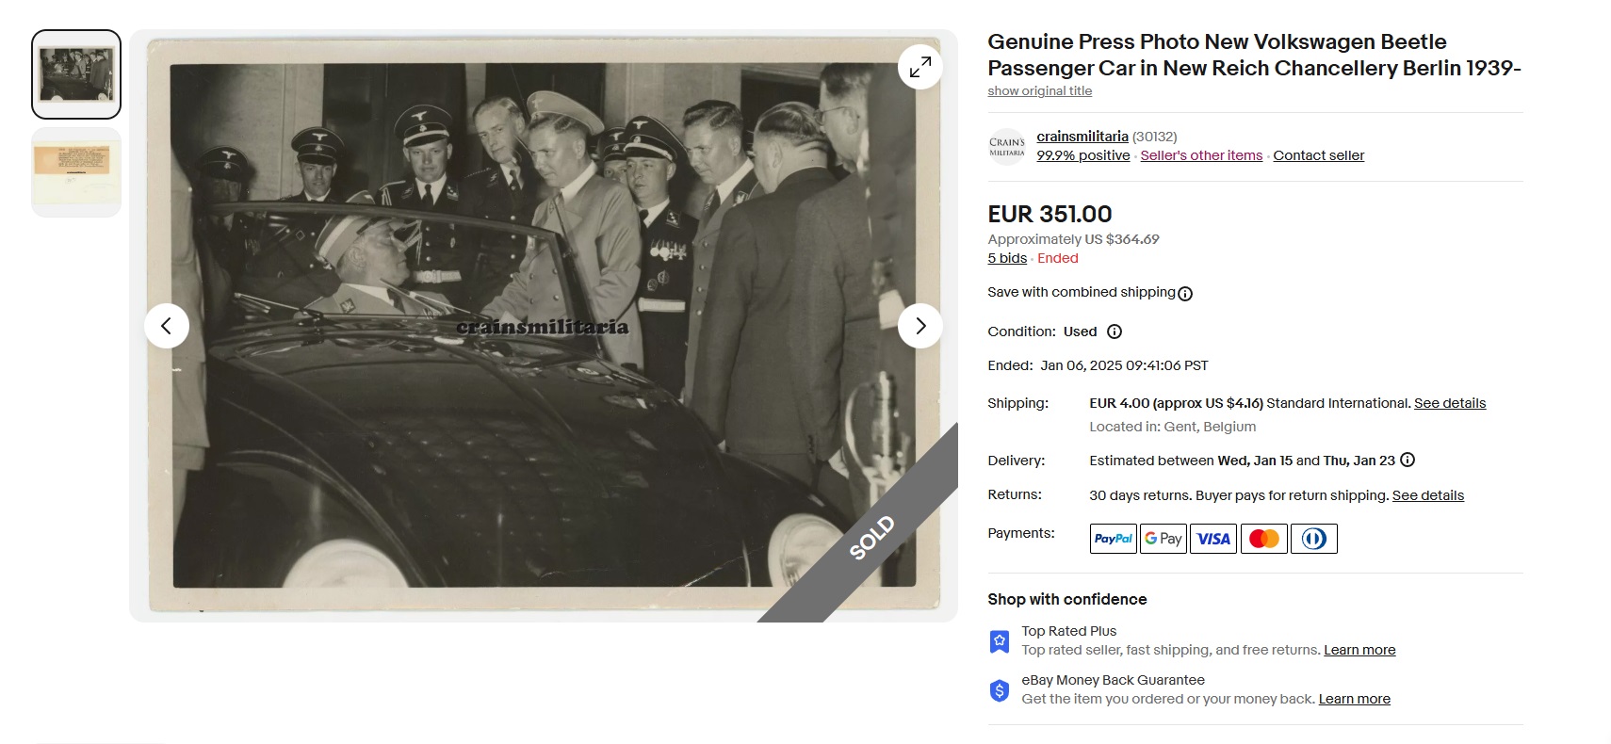This screenshot has height=744, width=1611.
Task: Advance to the next gallery image
Action: click(920, 326)
